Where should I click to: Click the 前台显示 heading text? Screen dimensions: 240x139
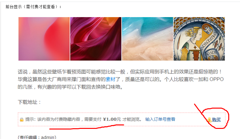pos(14,7)
